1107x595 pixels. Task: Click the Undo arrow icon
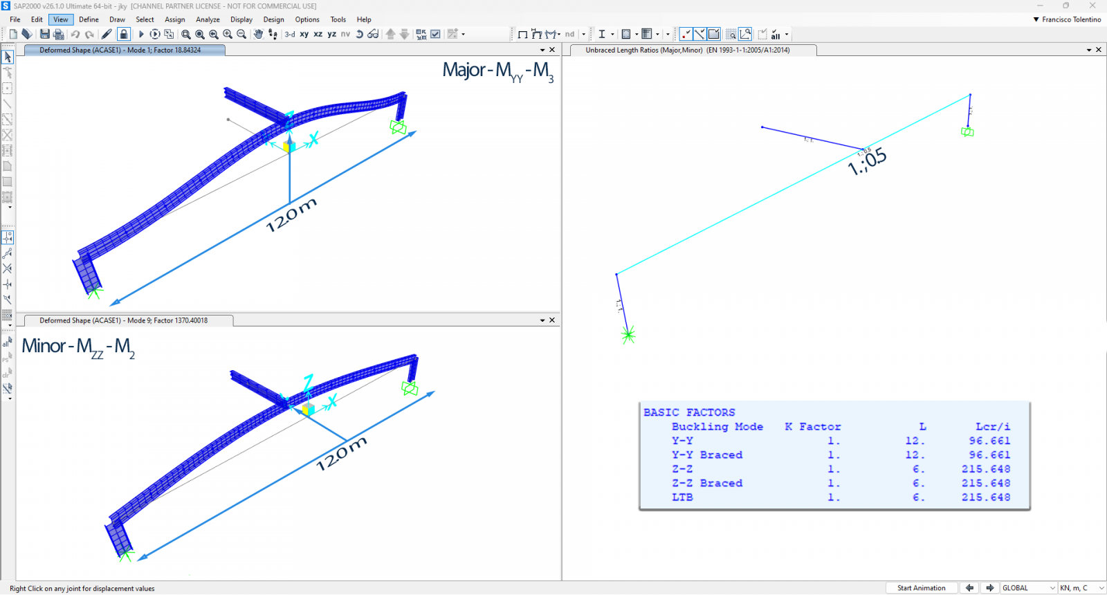pos(75,34)
